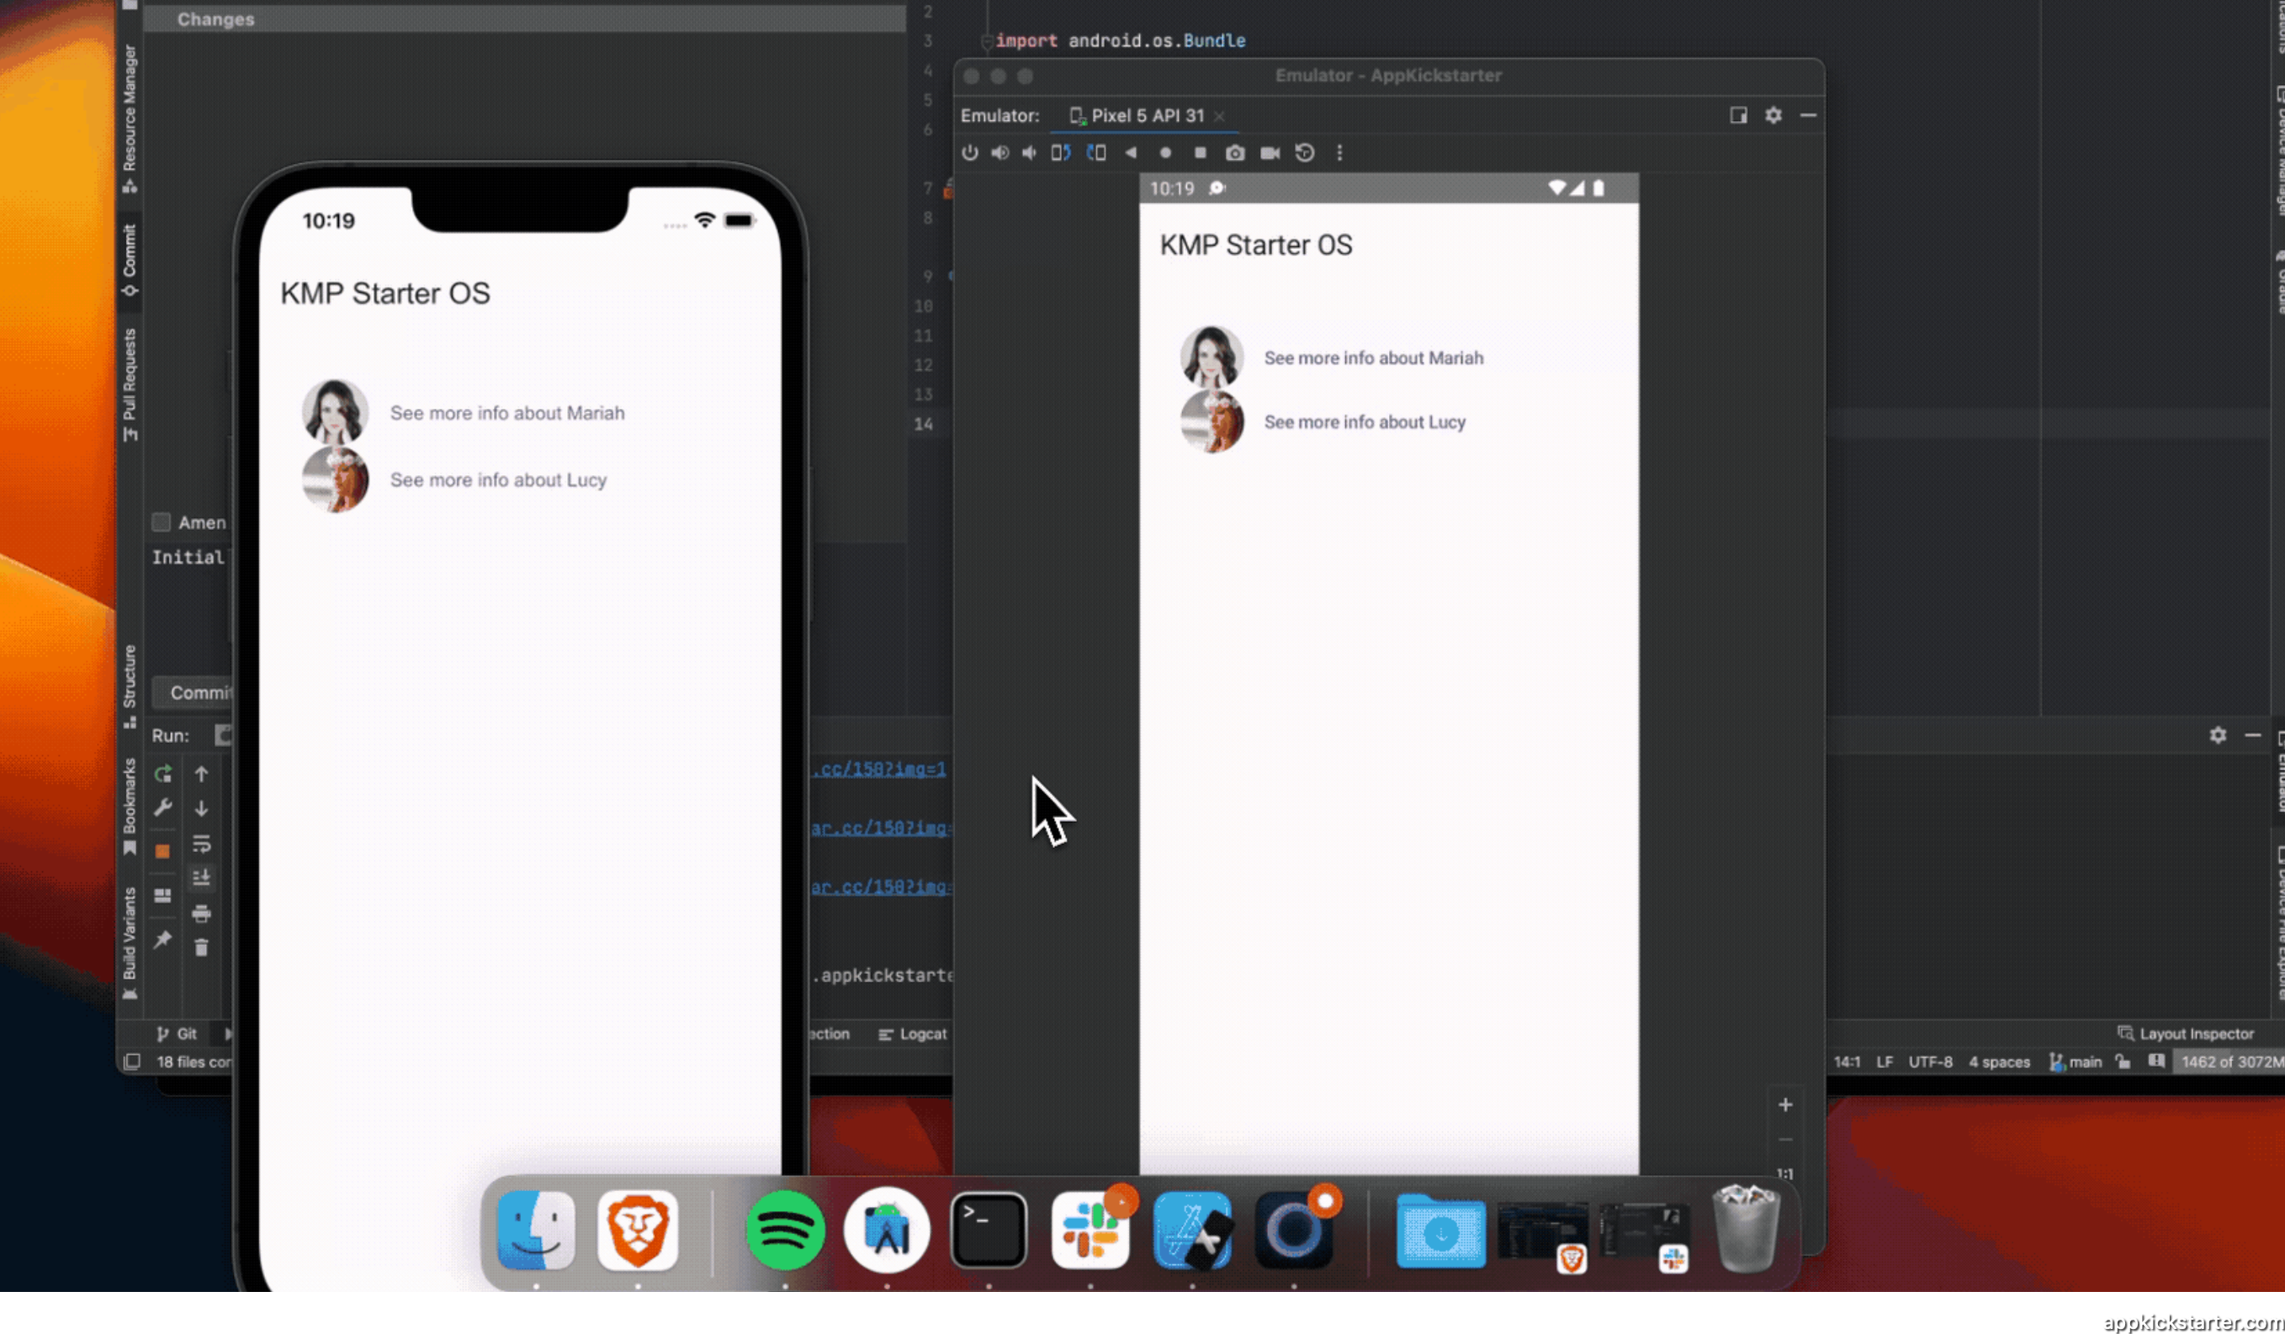
Task: Open the emulator snapshots icon
Action: point(1305,153)
